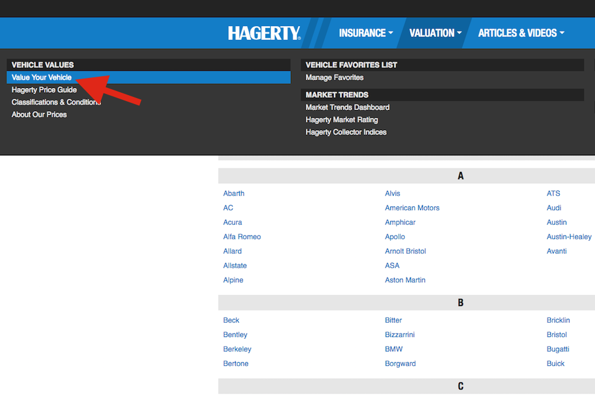Open the AC make link
Screen dimensions: 595x396
click(x=228, y=208)
